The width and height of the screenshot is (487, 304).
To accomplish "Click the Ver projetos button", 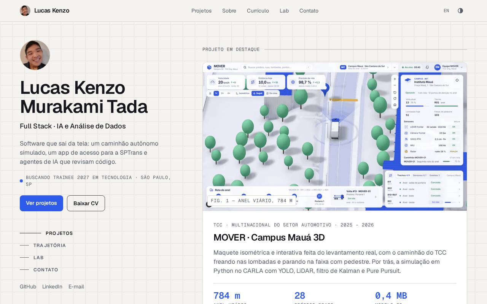I will pyautogui.click(x=41, y=203).
